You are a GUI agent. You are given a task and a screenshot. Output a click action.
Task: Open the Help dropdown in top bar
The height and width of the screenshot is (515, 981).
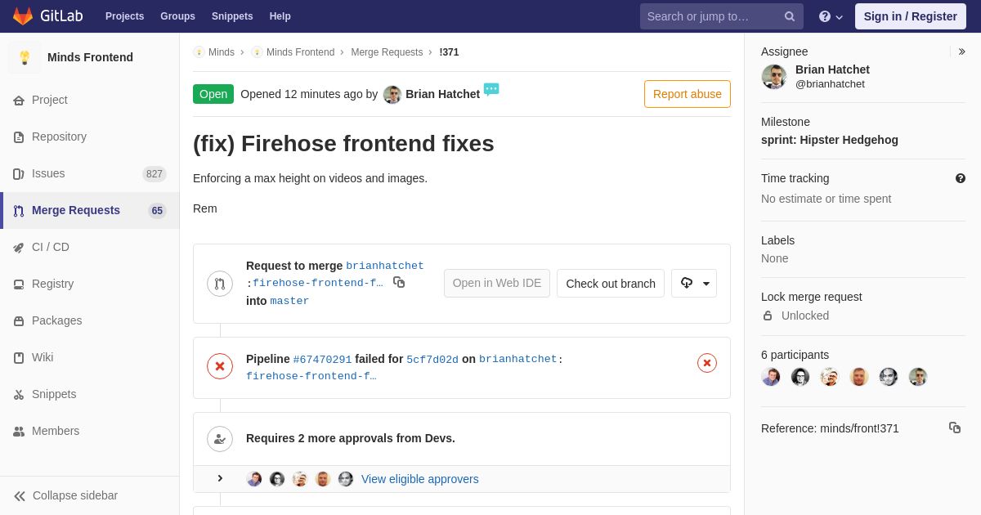coord(831,16)
